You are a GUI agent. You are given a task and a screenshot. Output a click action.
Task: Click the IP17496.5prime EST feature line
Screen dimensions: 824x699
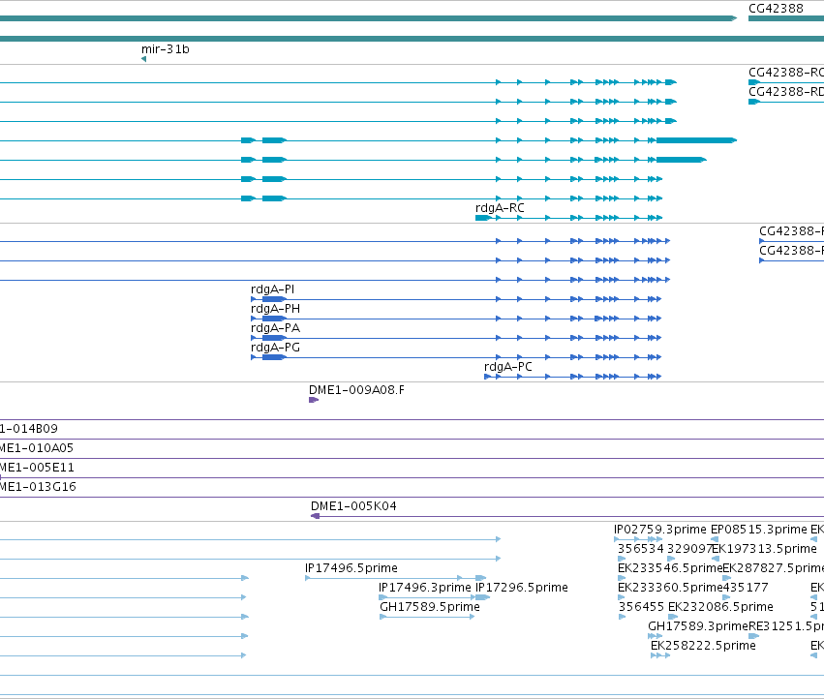[x=395, y=578]
